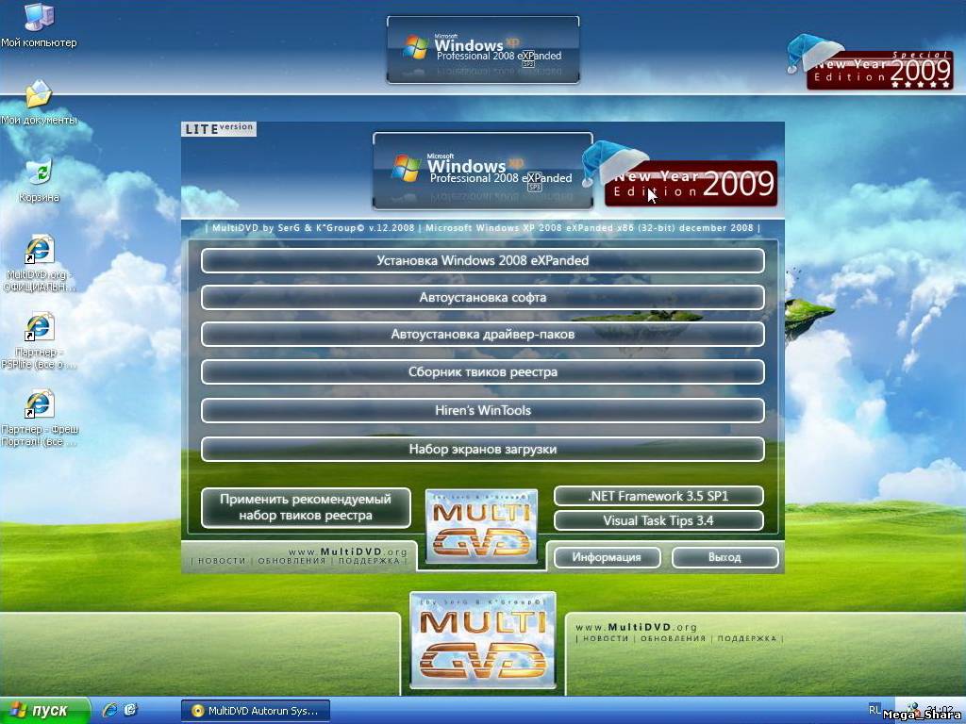Click the Автоустановка софта button

coord(482,297)
